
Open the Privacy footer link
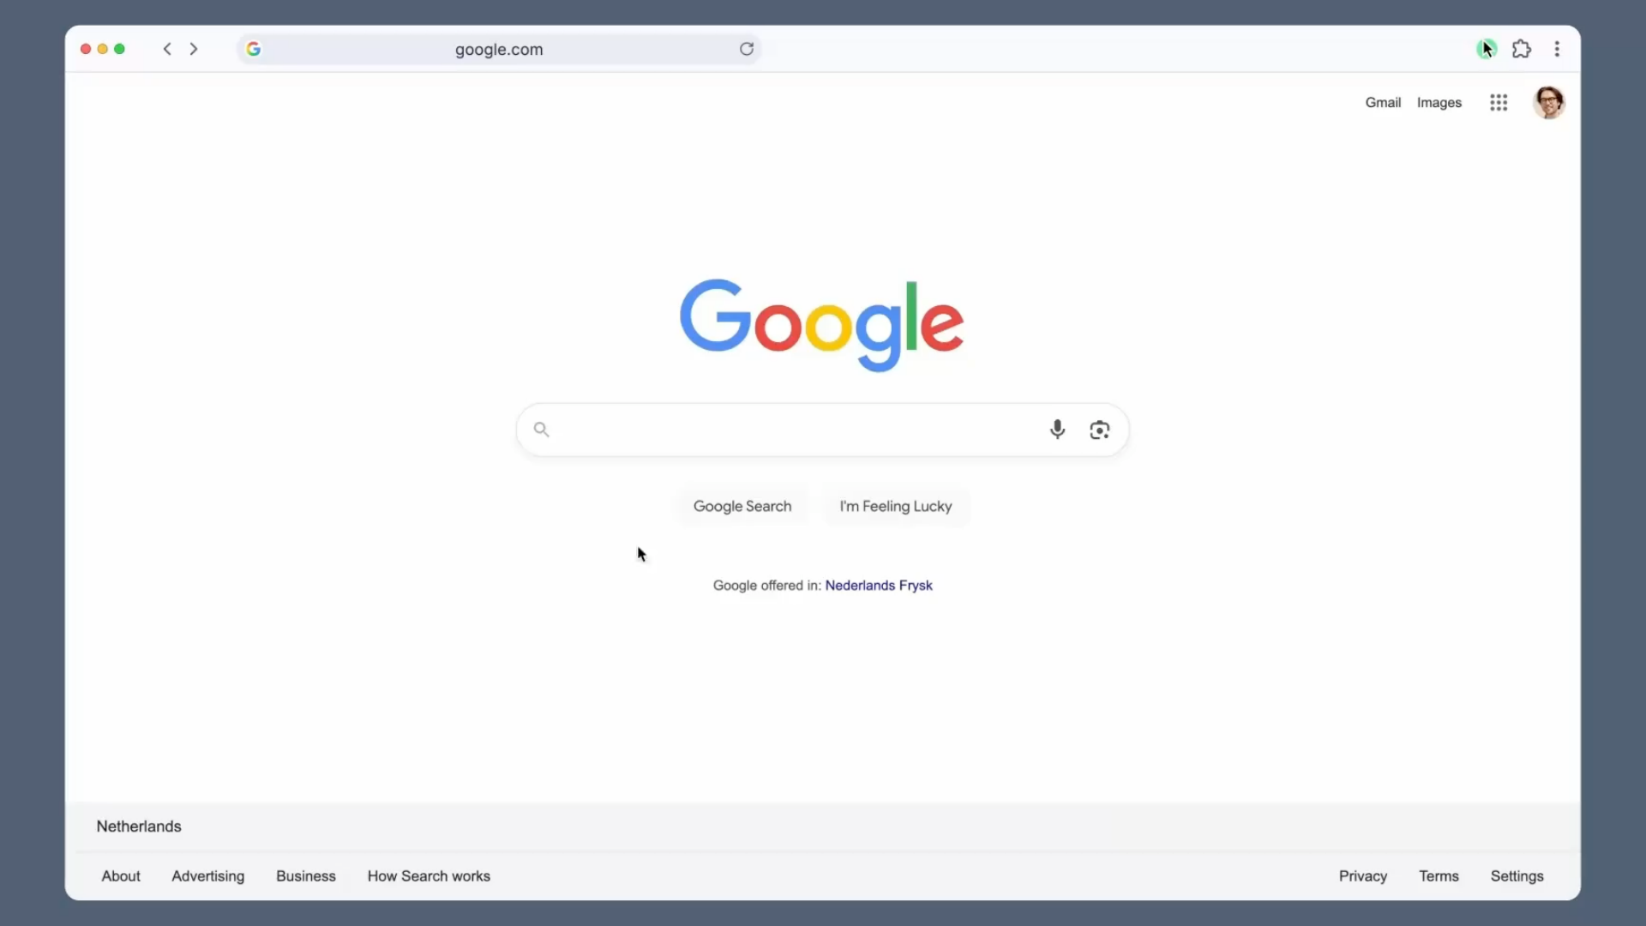click(1363, 875)
